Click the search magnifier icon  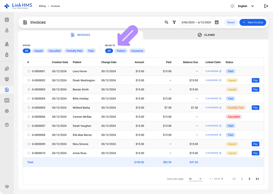tap(166, 22)
